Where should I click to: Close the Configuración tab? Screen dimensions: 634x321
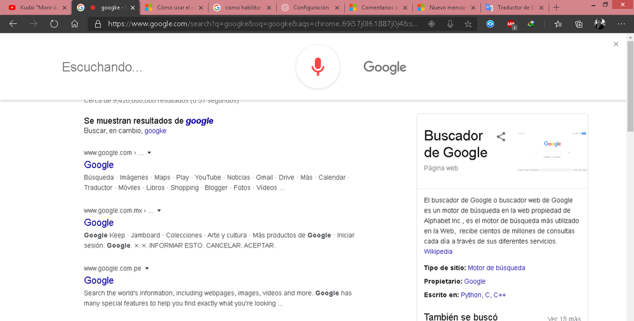pyautogui.click(x=337, y=7)
